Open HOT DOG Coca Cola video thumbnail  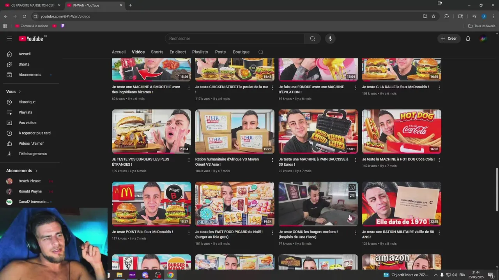point(402,131)
